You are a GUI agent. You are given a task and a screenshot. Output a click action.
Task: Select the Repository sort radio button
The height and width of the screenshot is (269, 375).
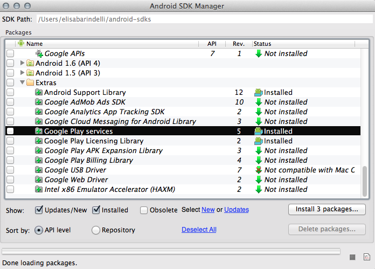click(96, 230)
